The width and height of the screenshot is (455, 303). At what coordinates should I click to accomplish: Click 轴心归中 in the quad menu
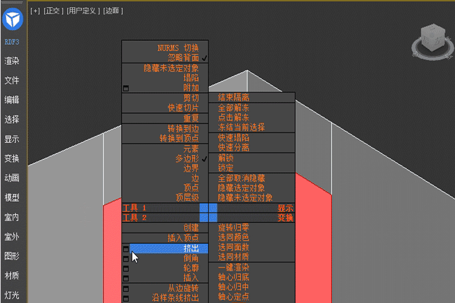point(234,287)
